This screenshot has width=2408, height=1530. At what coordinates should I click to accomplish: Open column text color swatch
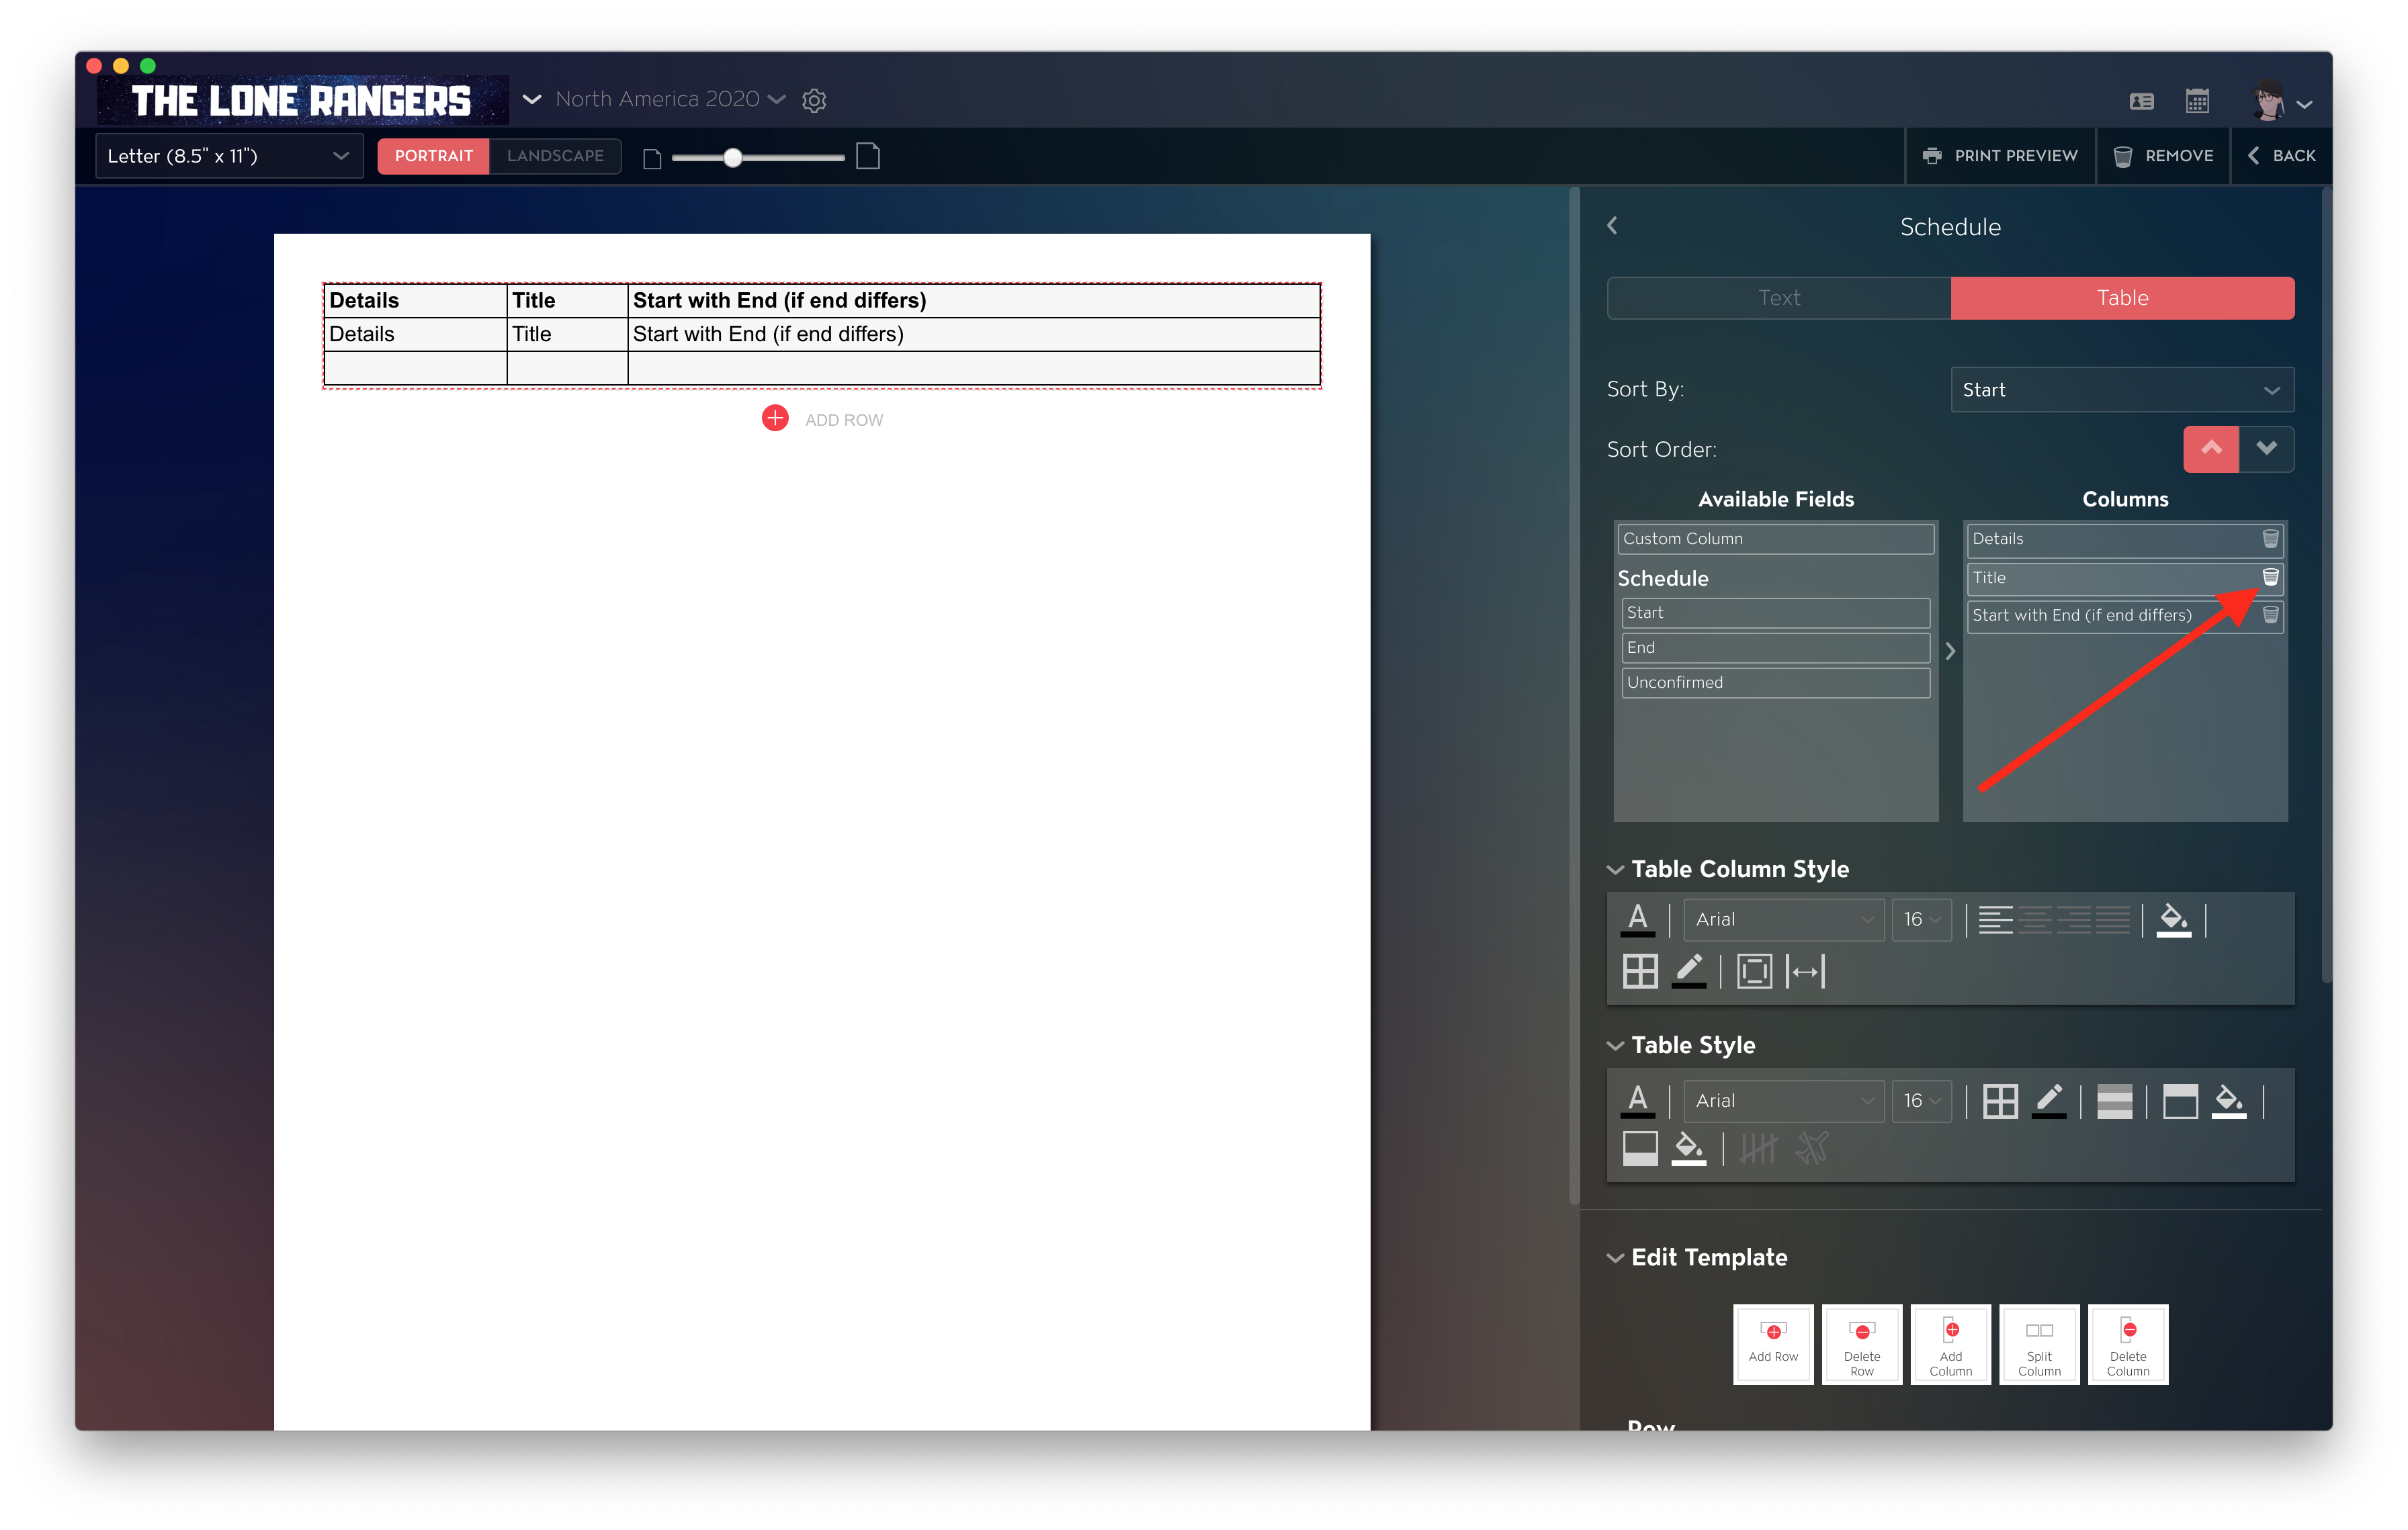(1637, 919)
